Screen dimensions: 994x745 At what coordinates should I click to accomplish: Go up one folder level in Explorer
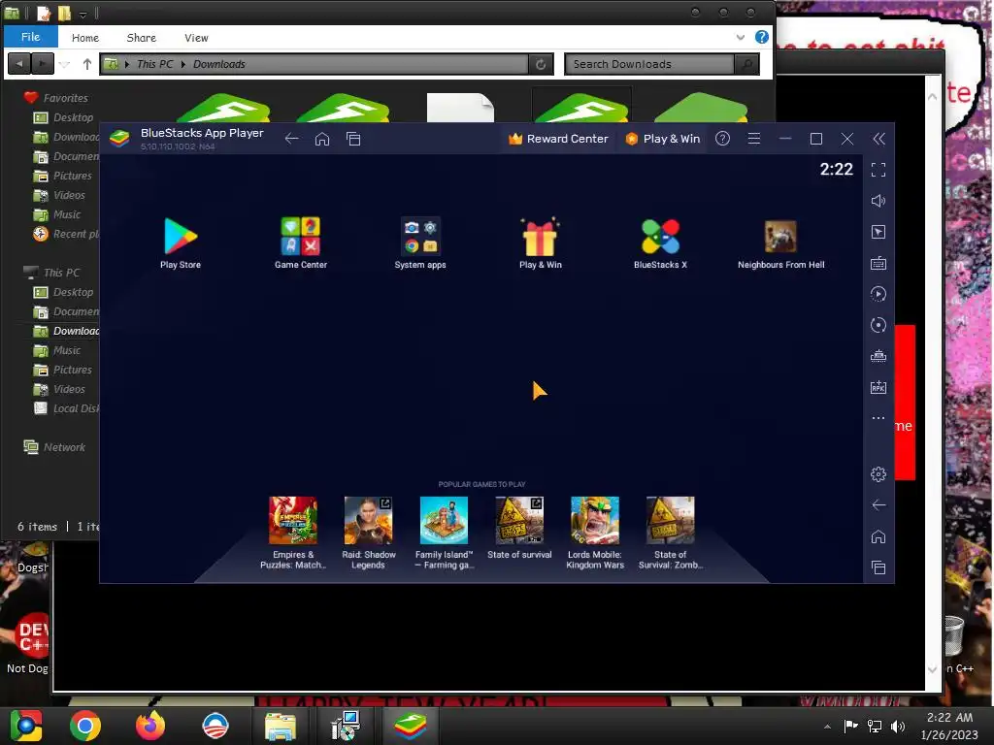87,64
